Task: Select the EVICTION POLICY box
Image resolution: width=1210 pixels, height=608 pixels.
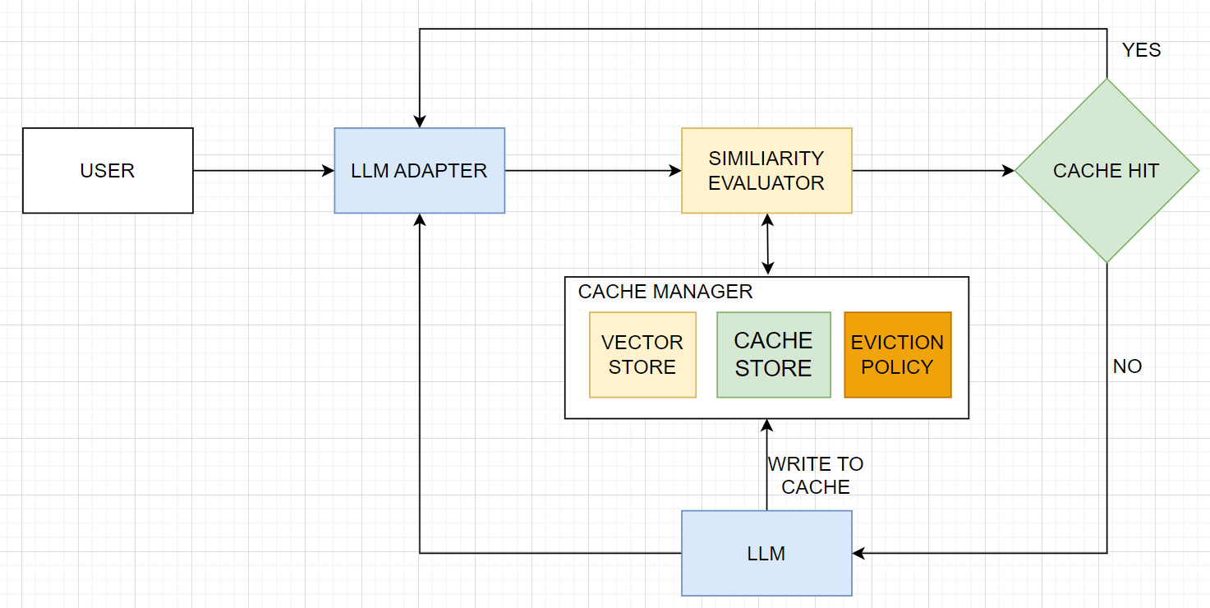Action: click(x=898, y=355)
